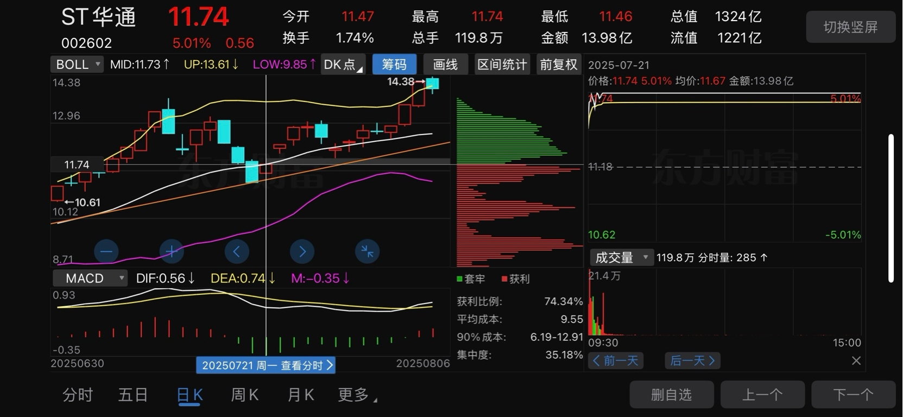Select the 日K tab
Screen dimensions: 903x417
point(190,395)
